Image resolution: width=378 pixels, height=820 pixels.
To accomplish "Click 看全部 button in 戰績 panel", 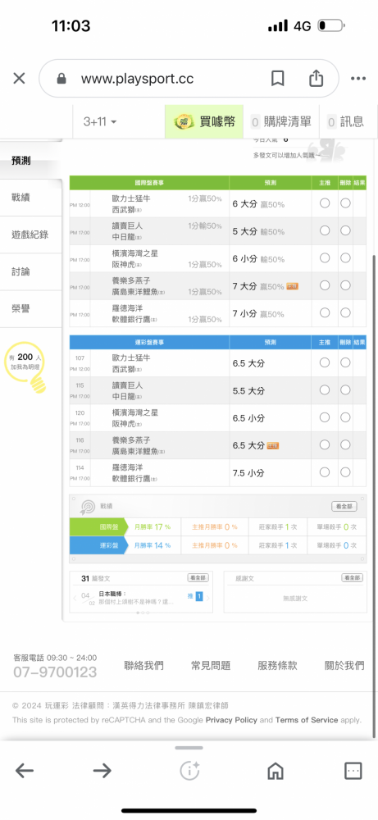I will (x=344, y=506).
